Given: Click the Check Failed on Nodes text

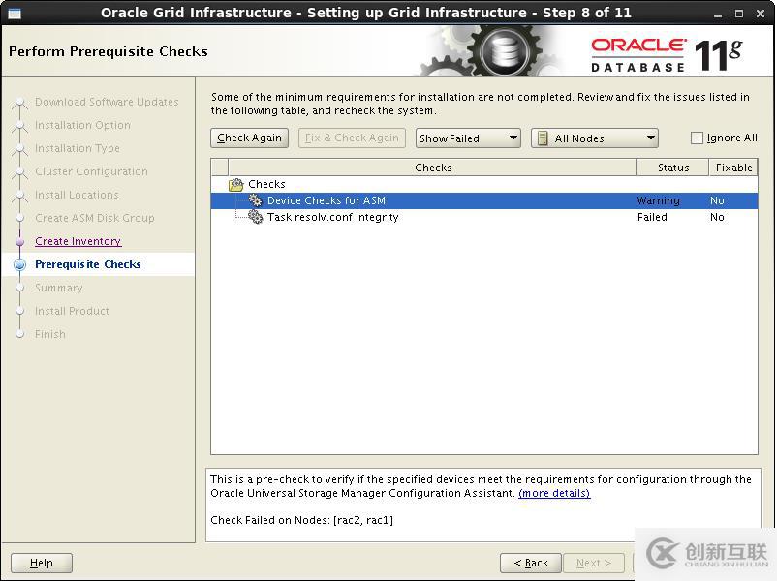Looking at the screenshot, I should click(x=301, y=520).
